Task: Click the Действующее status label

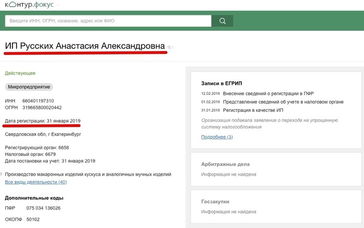Action: (x=20, y=74)
